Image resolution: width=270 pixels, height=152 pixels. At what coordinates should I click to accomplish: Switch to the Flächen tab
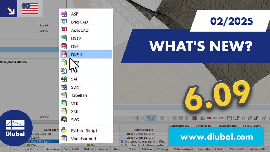(147, 149)
